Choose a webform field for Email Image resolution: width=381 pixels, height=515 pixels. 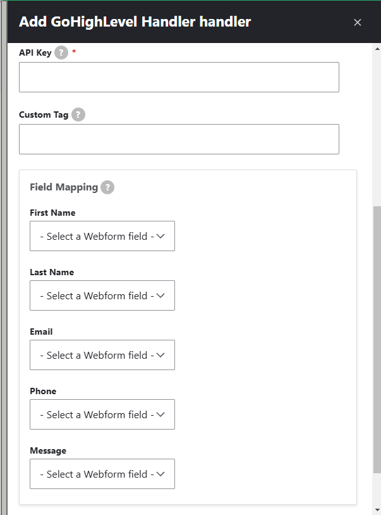[102, 355]
